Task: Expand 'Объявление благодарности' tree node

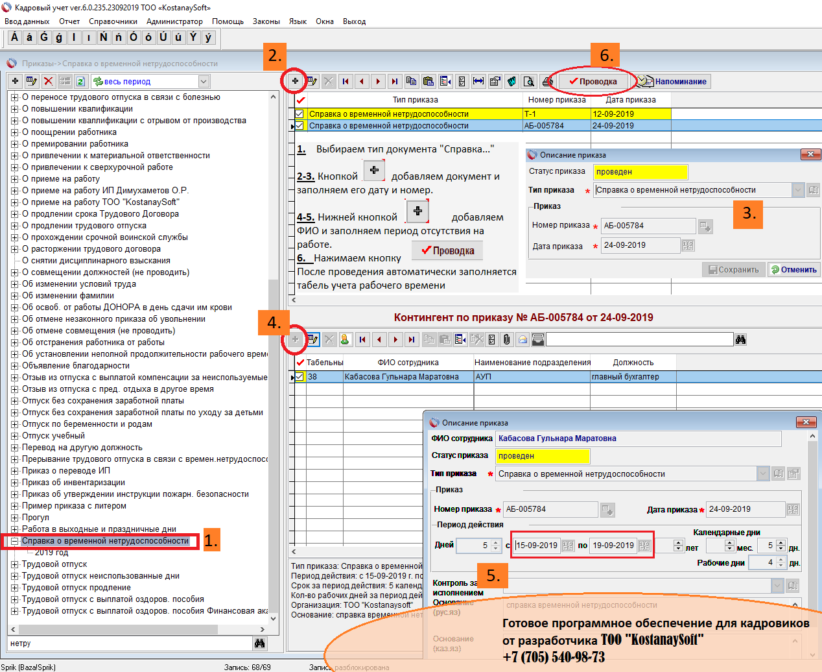Action: click(x=14, y=366)
